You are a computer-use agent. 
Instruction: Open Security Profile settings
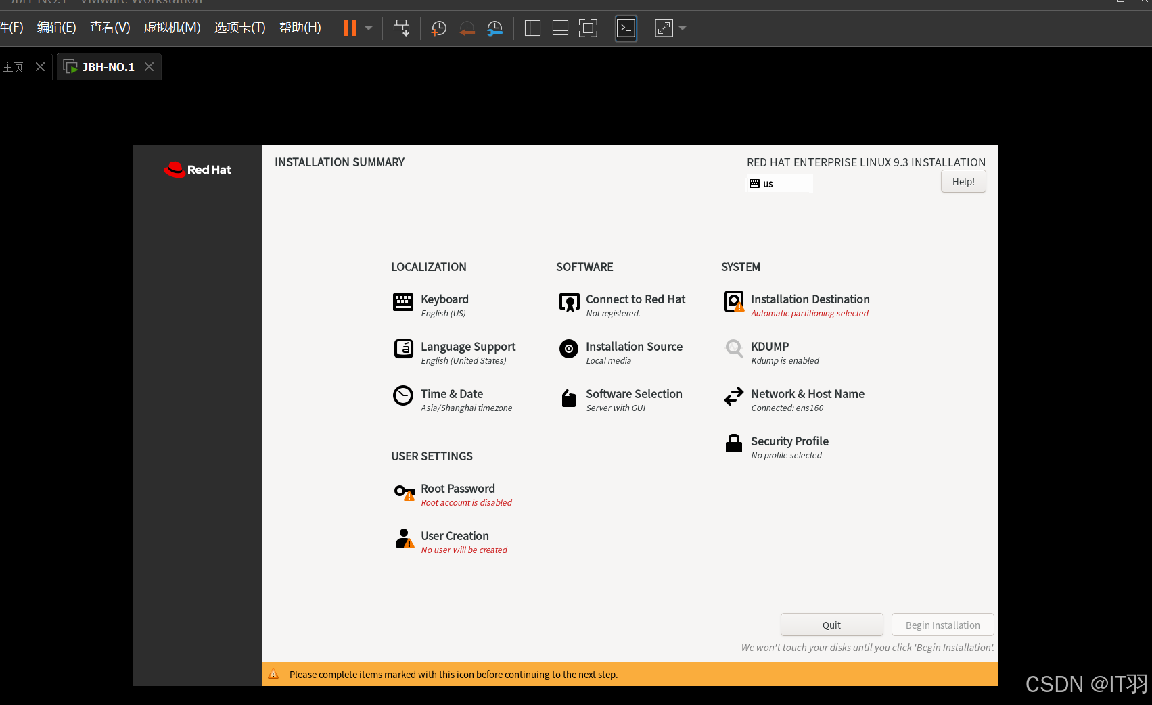tap(789, 441)
